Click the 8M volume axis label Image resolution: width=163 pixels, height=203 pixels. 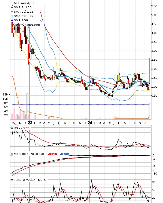6,103
